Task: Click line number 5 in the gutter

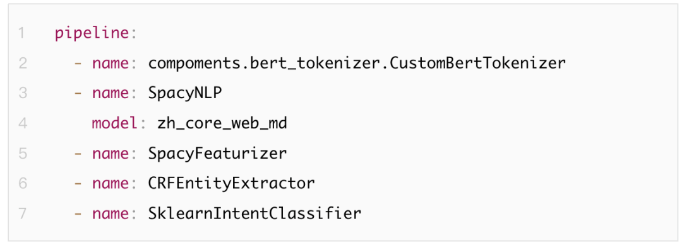Action: 23,154
